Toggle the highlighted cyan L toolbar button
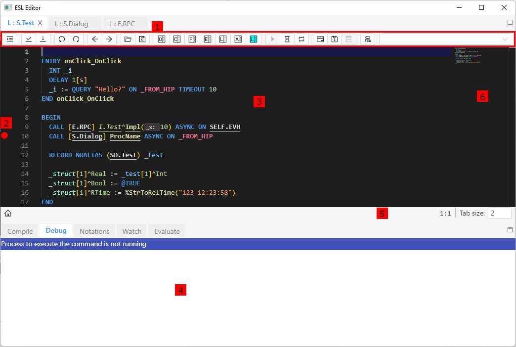The width and height of the screenshot is (516, 347). click(254, 39)
